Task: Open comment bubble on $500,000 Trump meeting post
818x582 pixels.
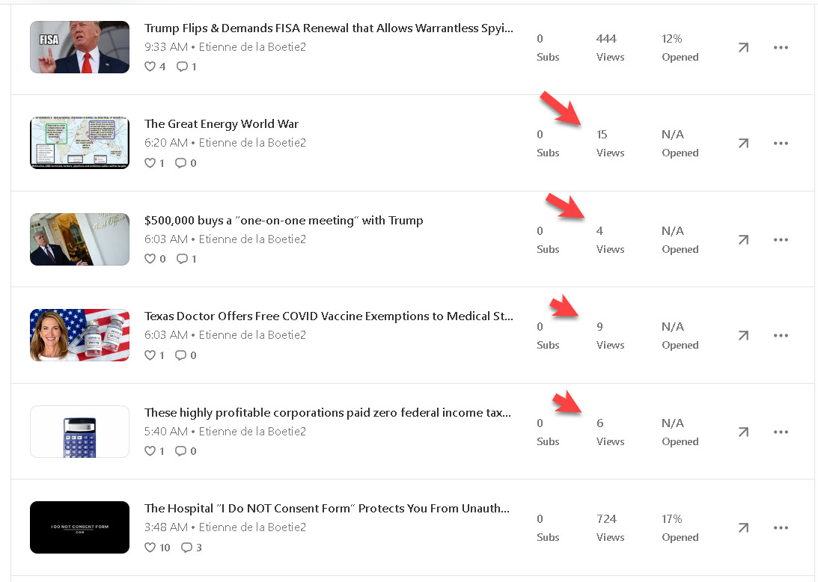Action: (182, 259)
